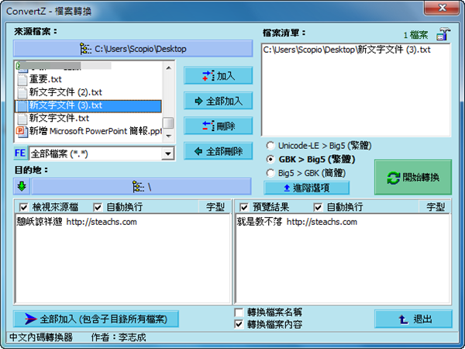The height and width of the screenshot is (349, 465).
Task: Click the 加入 add button
Action: [219, 76]
